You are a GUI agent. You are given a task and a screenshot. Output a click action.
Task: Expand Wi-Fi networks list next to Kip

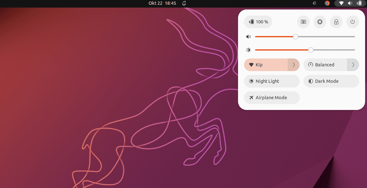[x=294, y=65]
